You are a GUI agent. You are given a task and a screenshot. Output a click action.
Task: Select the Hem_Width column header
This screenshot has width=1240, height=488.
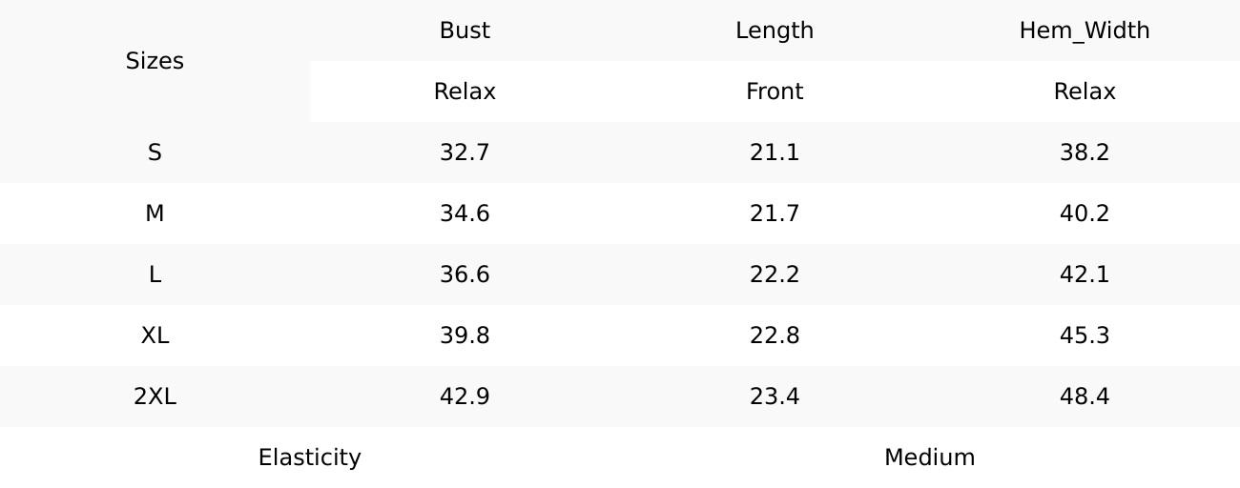[x=1085, y=30]
